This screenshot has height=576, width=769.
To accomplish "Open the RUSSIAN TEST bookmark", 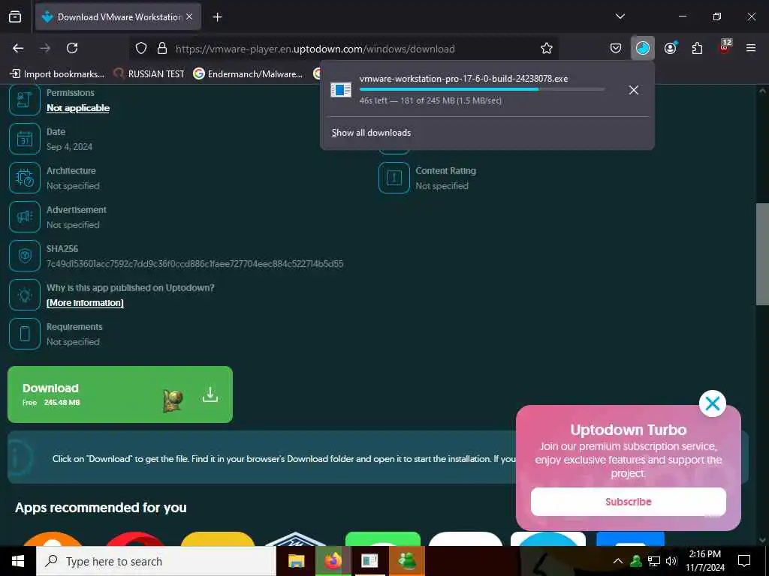I will click(x=149, y=74).
